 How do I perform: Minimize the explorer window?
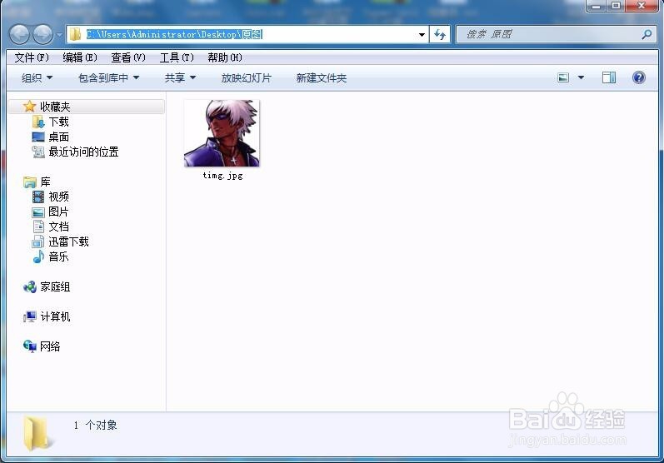pos(597,6)
